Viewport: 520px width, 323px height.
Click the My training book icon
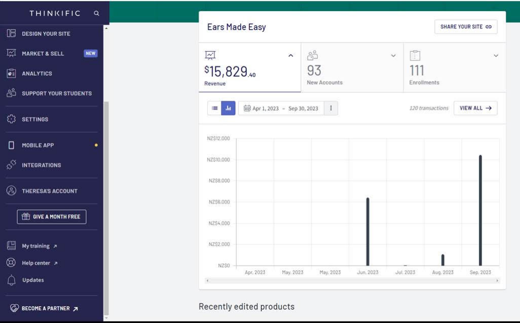[11, 245]
